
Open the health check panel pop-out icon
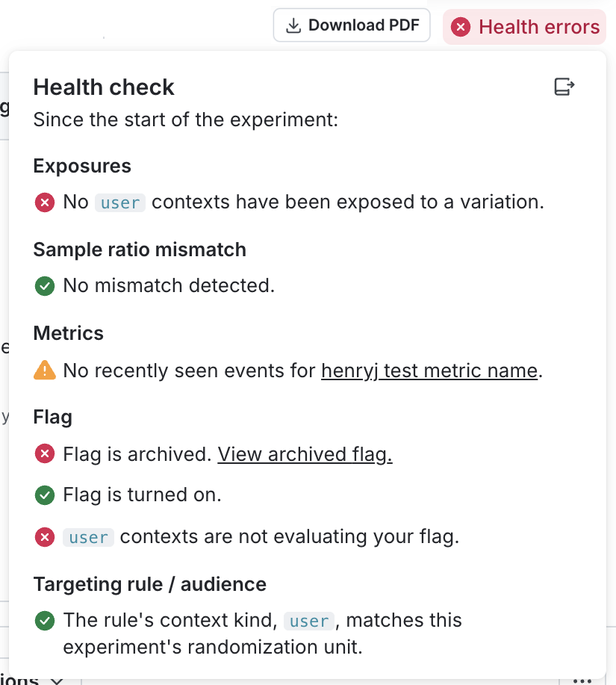(x=564, y=86)
